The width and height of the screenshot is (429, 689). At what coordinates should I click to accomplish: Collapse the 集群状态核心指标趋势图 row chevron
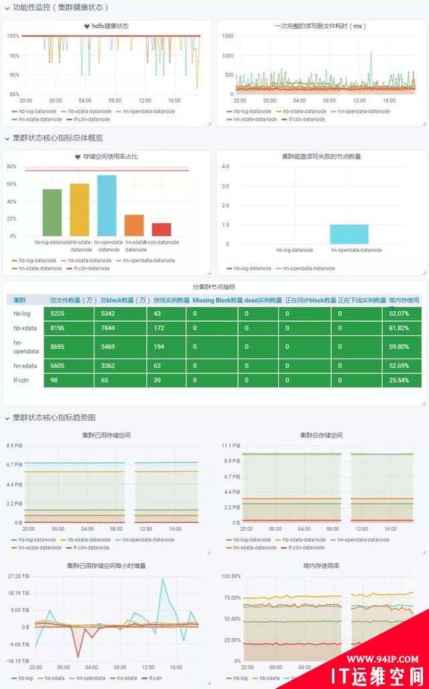click(x=7, y=418)
